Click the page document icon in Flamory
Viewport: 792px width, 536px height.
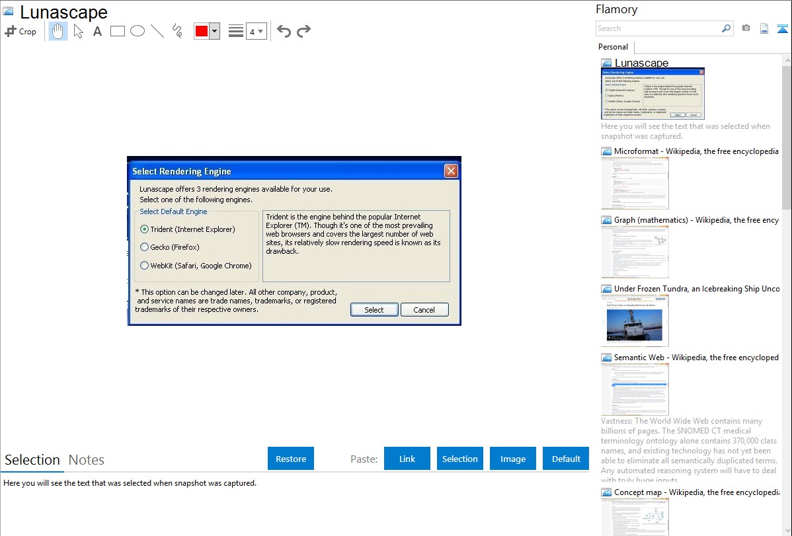[x=764, y=28]
